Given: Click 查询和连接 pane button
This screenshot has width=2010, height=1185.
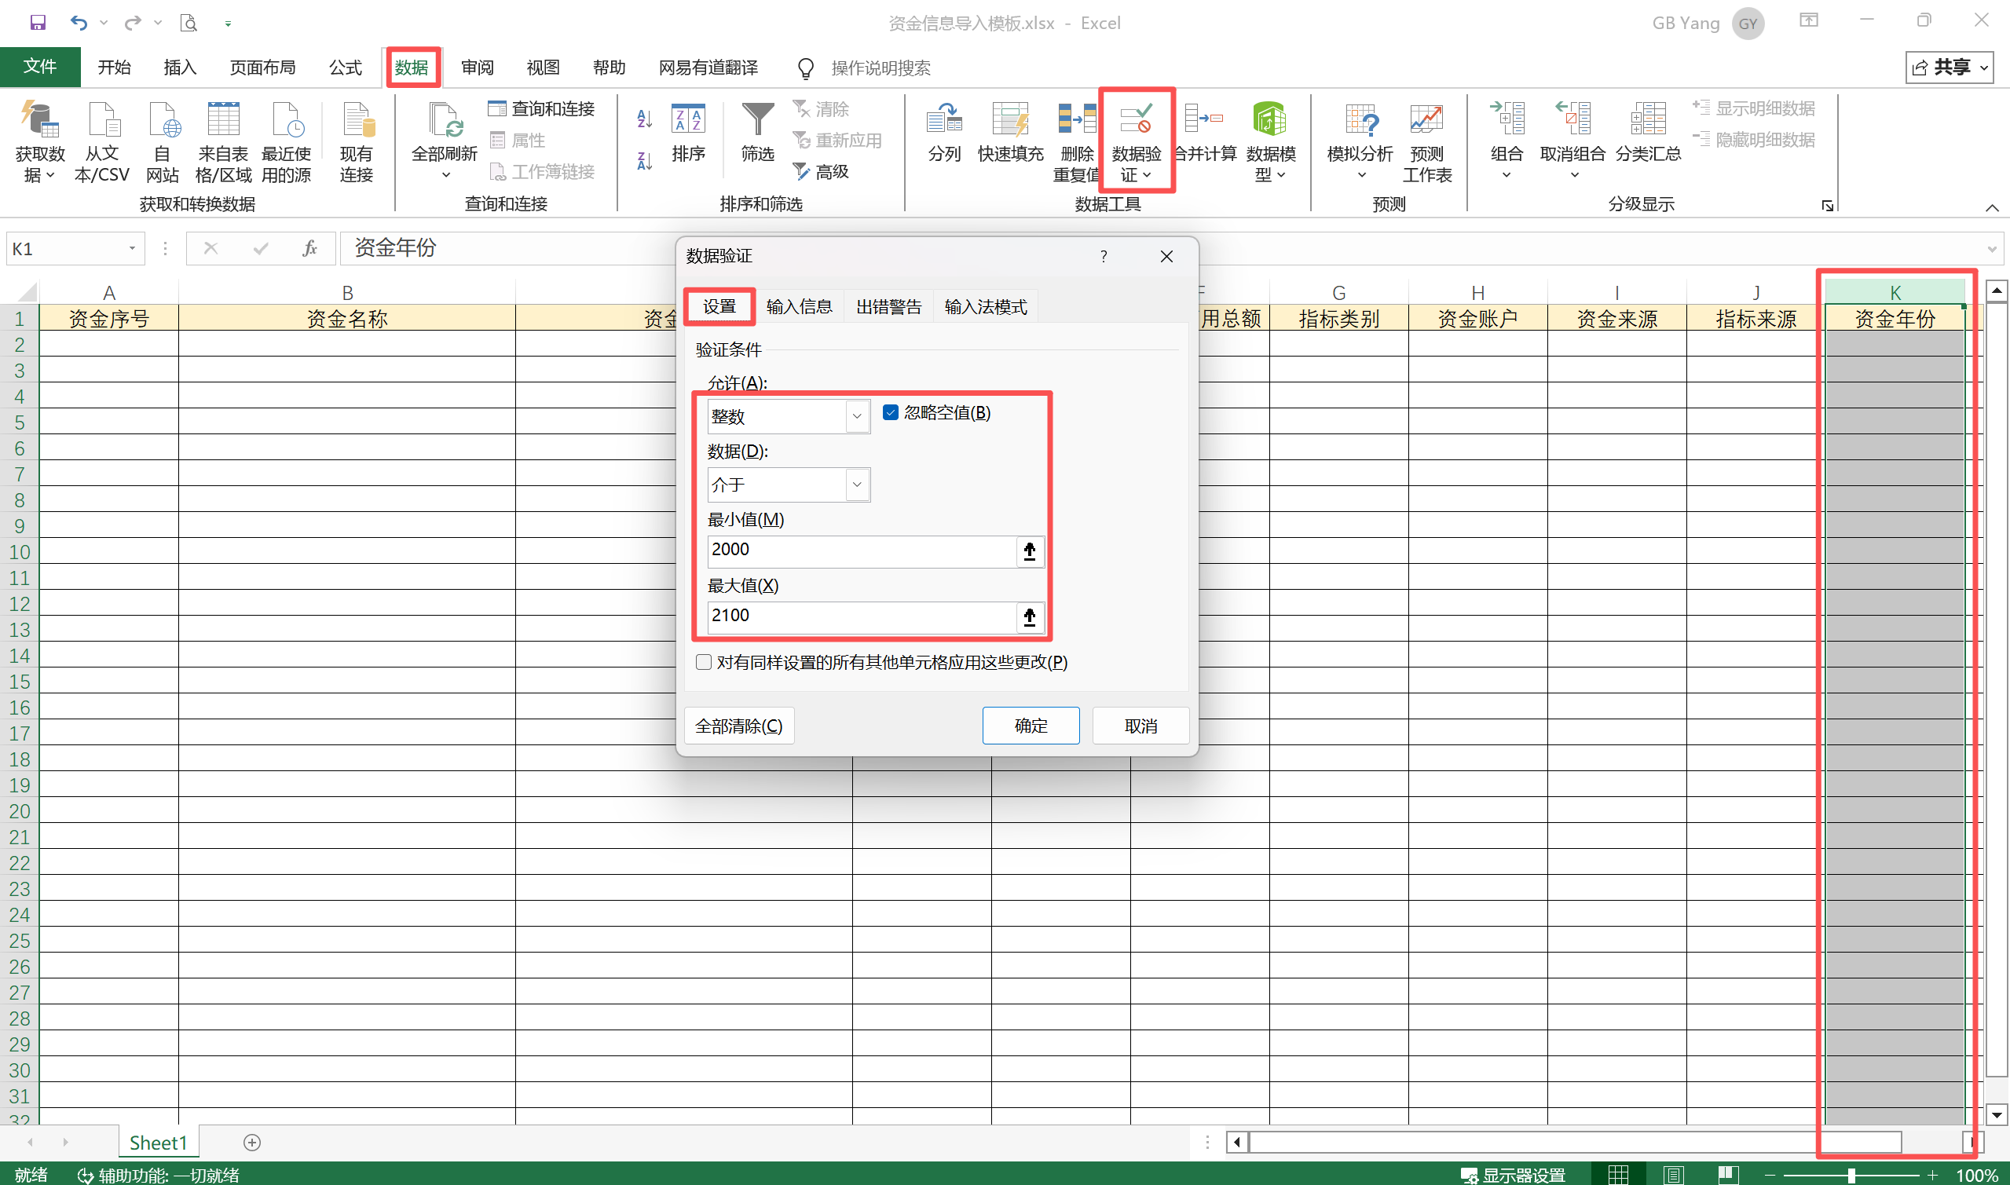Looking at the screenshot, I should [541, 108].
